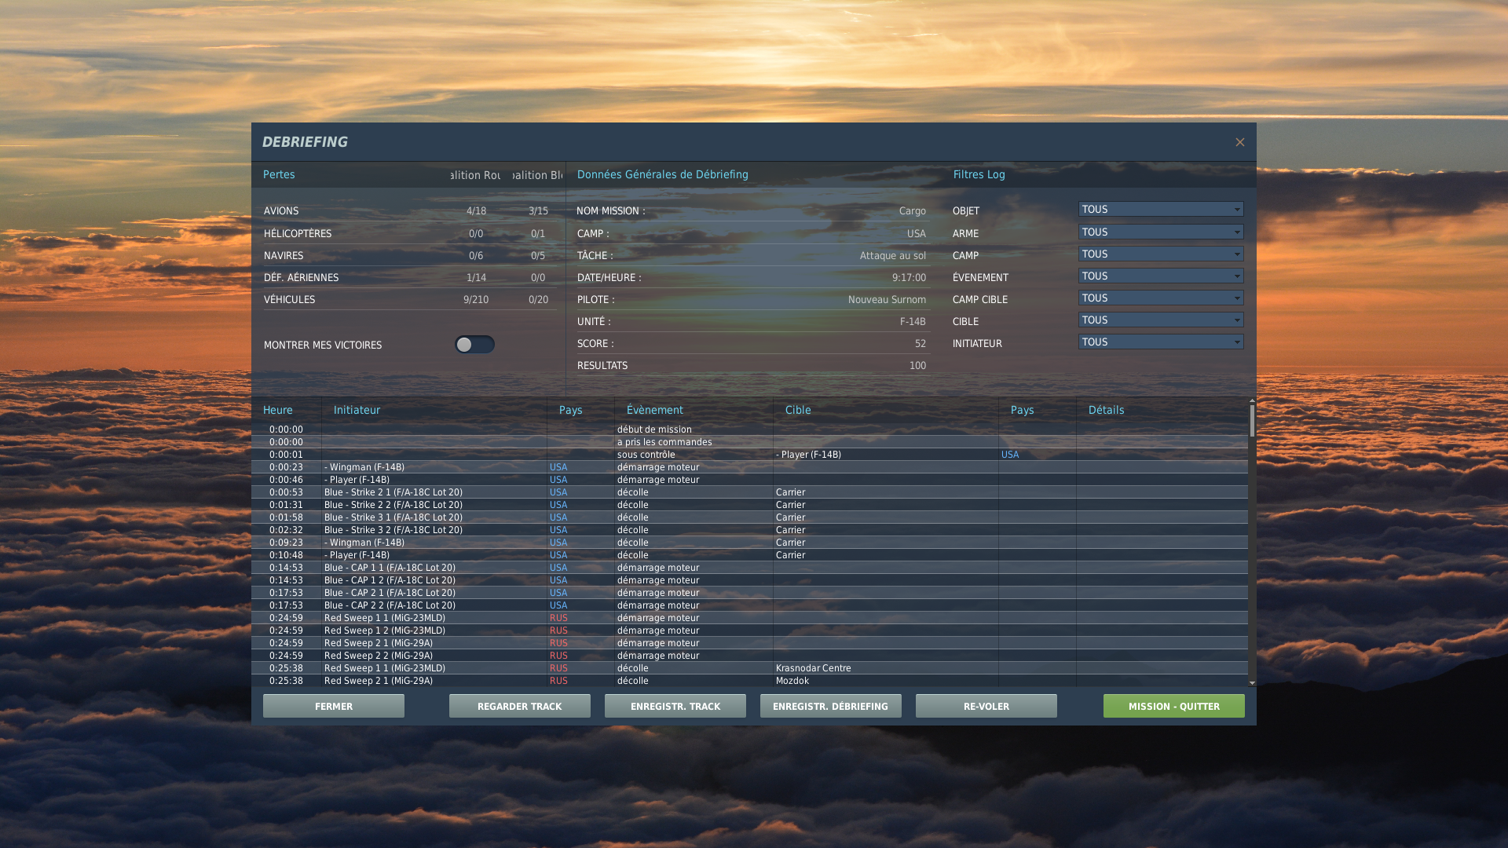
Task: Close the Debriefing window with the X icon
Action: click(1239, 142)
